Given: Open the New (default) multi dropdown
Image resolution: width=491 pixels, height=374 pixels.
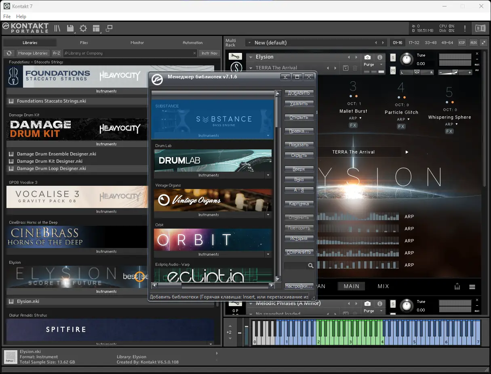Looking at the screenshot, I should pyautogui.click(x=250, y=42).
